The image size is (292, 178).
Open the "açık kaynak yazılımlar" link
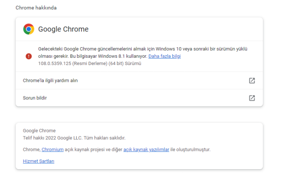pos(146,150)
